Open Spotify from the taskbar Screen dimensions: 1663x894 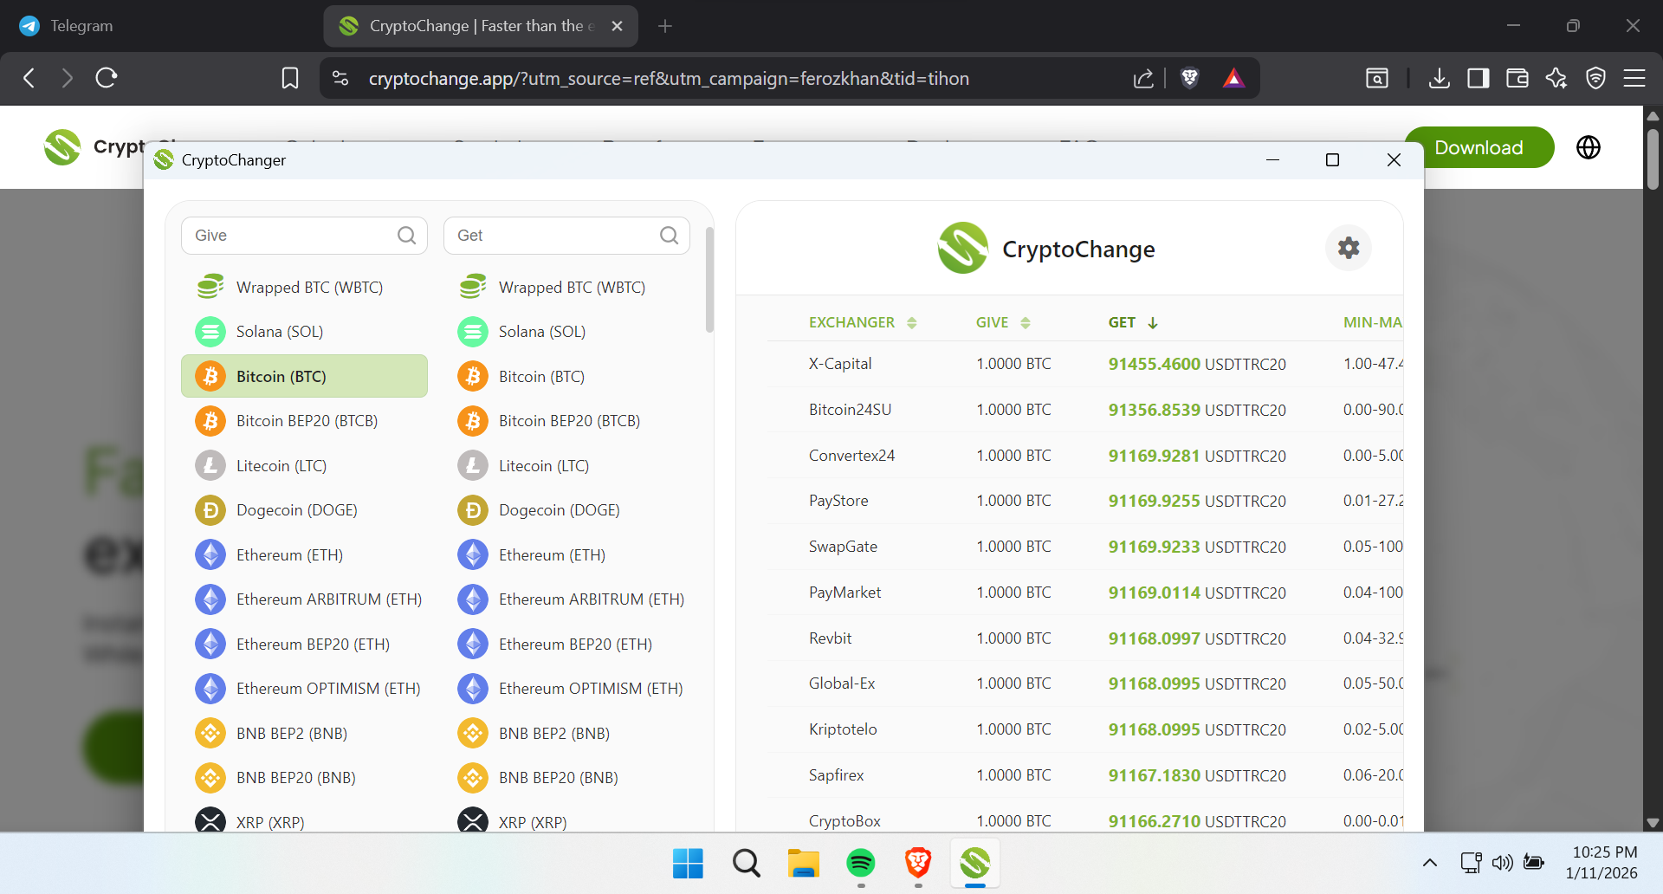pos(861,863)
